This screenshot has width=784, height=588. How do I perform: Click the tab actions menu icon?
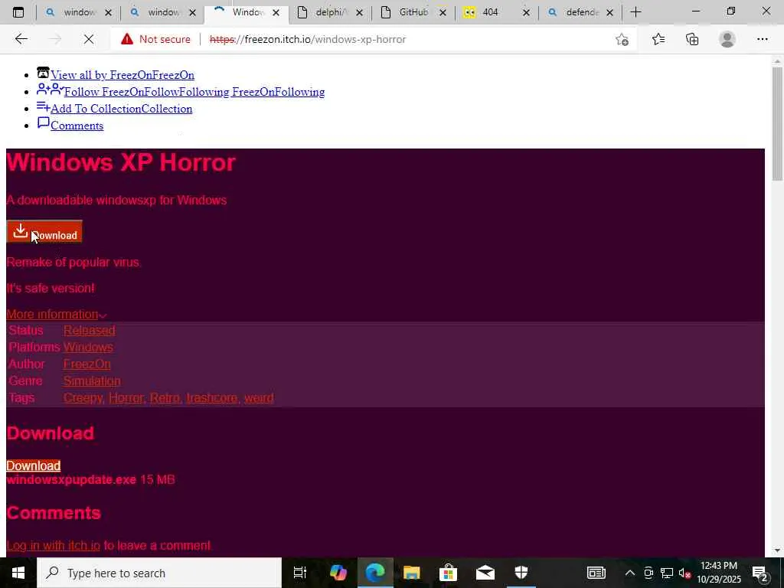tap(18, 12)
